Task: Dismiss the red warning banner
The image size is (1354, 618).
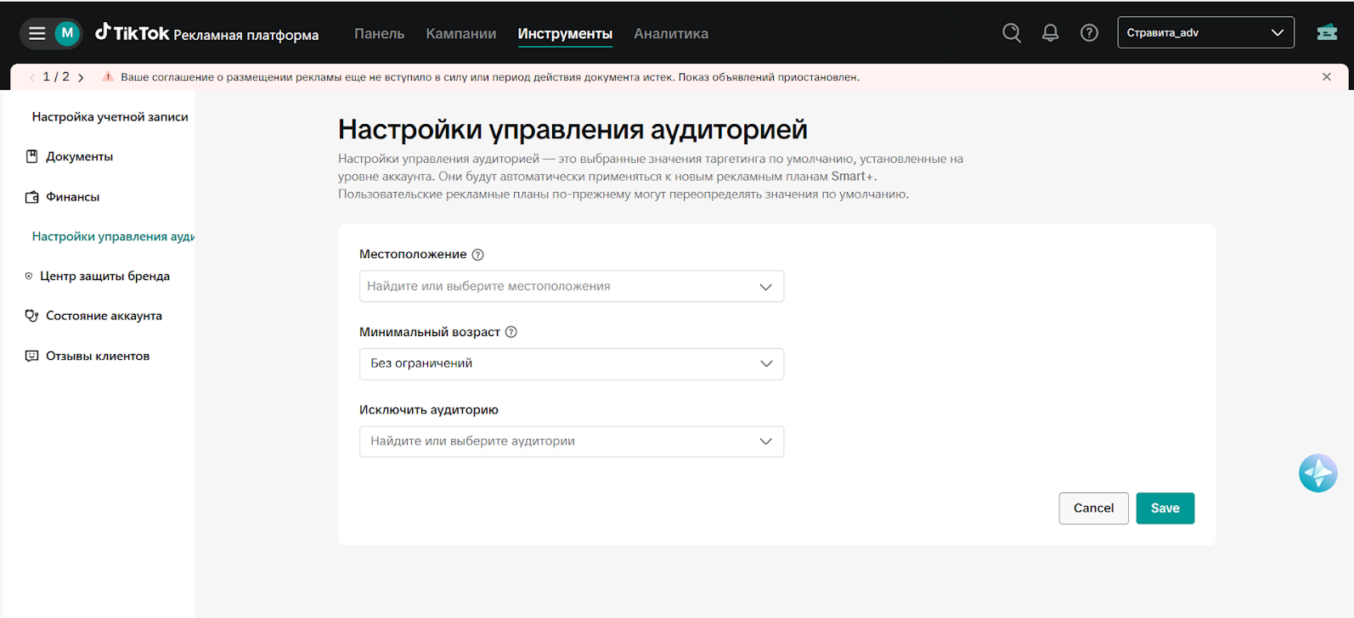Action: (x=1326, y=77)
